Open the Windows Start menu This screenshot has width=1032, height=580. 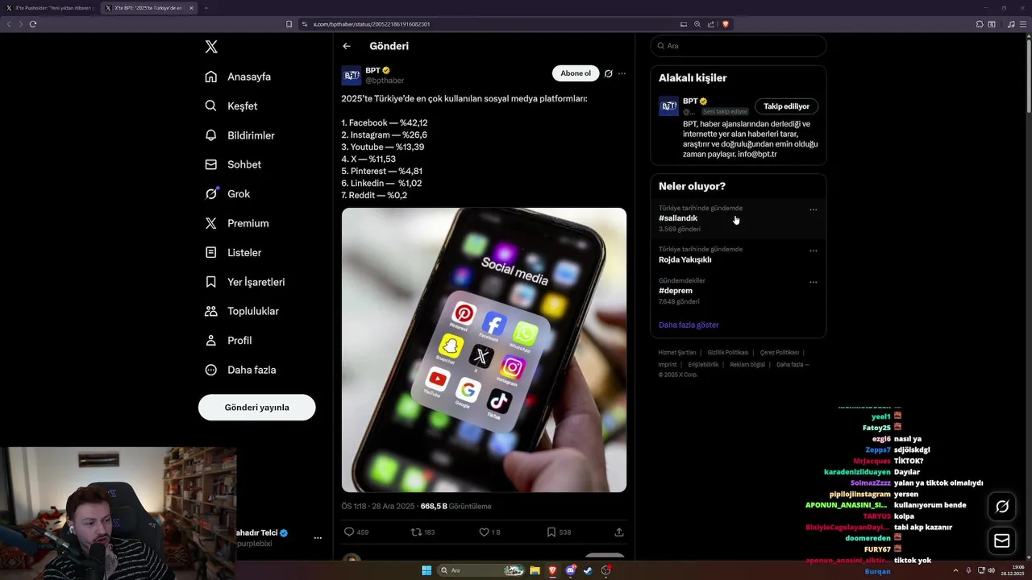[x=427, y=570]
